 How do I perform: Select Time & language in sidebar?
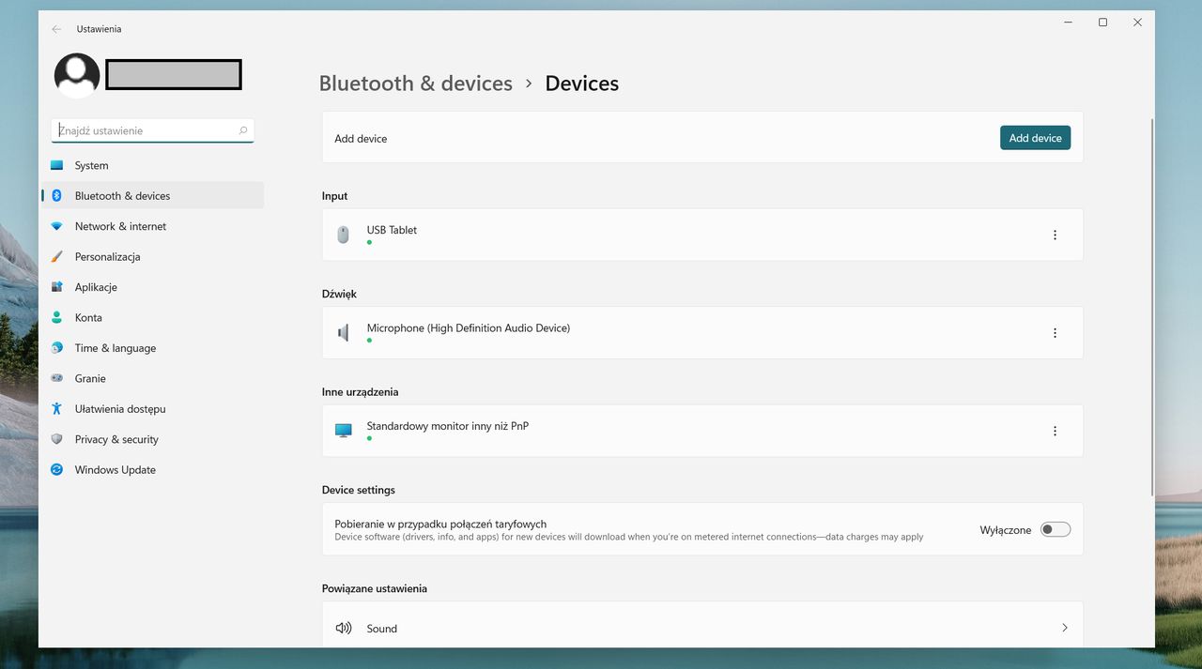click(x=57, y=348)
